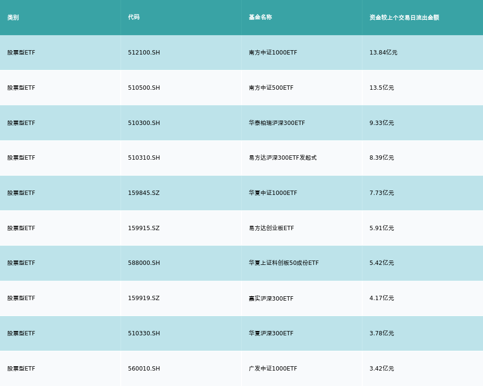Image resolution: width=483 pixels, height=386 pixels.
Task: Click 股票型ETF in the 560010.SH row
Action: (x=21, y=369)
